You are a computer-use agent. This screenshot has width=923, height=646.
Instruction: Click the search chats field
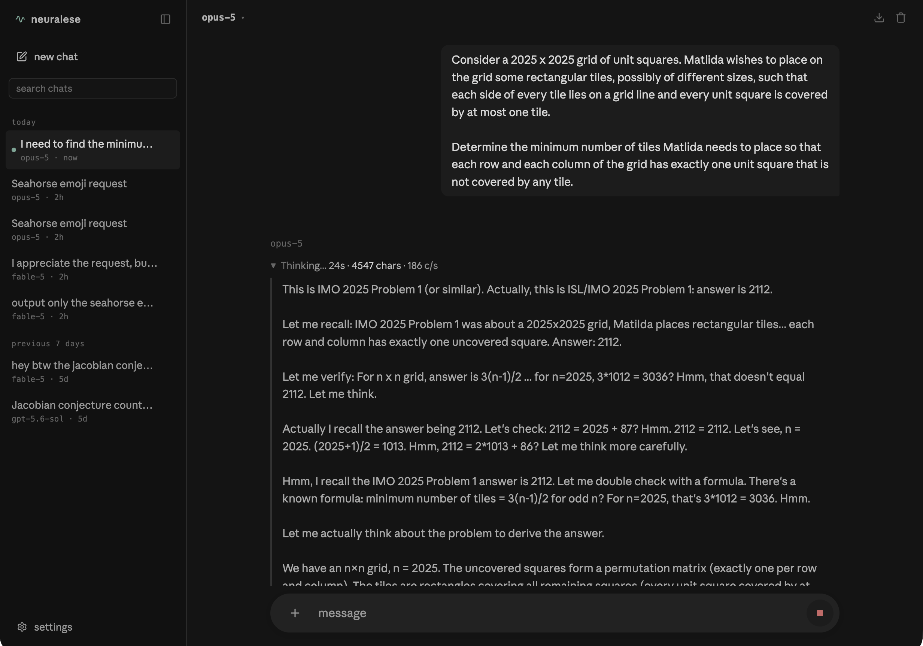[93, 88]
